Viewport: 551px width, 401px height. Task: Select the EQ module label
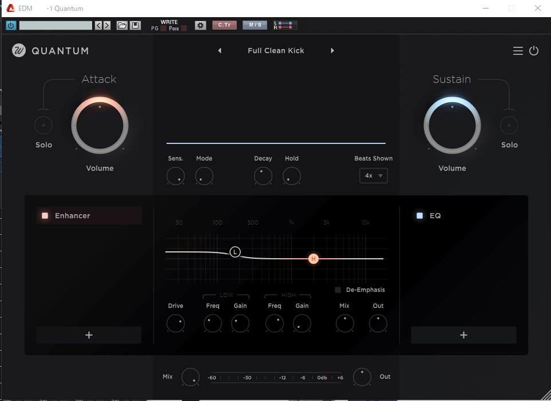tap(435, 216)
